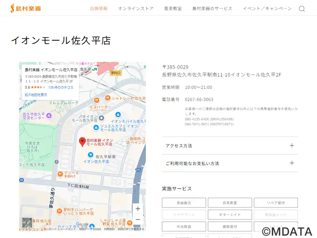Open the 店舗情報 menu

pyautogui.click(x=99, y=8)
